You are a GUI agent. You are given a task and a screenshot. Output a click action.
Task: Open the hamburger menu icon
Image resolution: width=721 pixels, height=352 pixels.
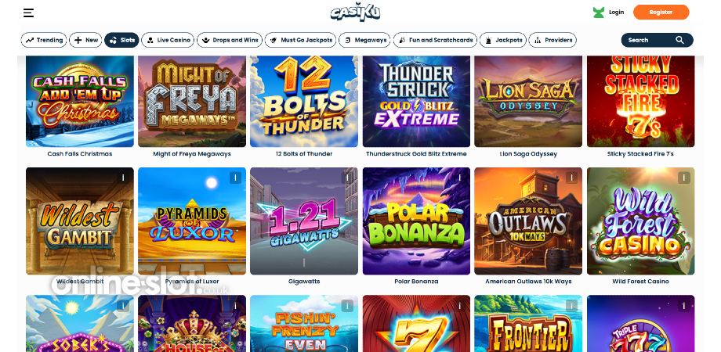28,13
